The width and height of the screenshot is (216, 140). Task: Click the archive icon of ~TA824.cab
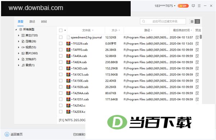point(68,62)
